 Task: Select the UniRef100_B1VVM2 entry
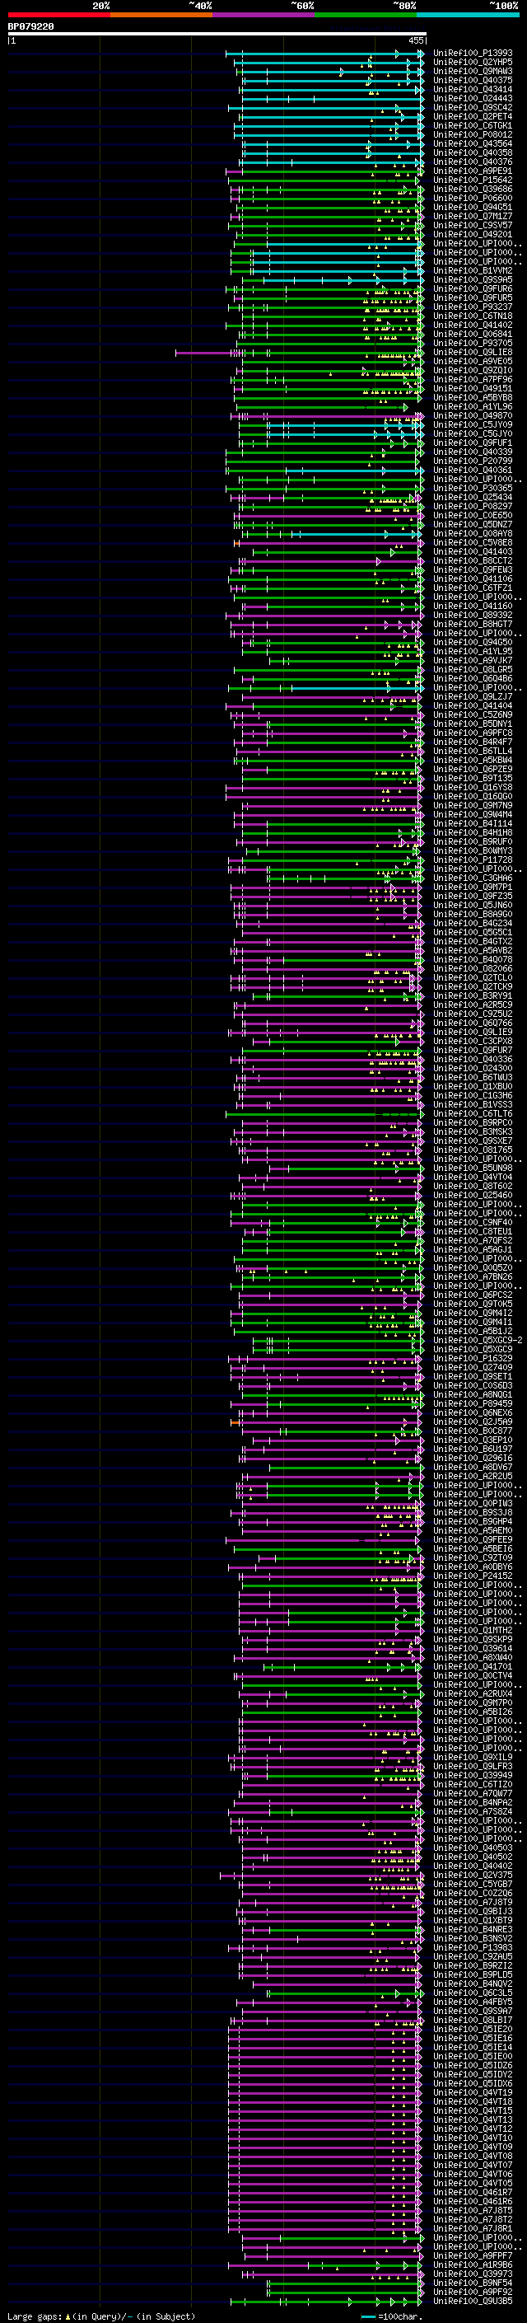pos(473,270)
